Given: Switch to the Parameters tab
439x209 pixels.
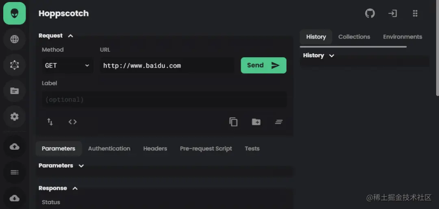Looking at the screenshot, I should pos(59,148).
